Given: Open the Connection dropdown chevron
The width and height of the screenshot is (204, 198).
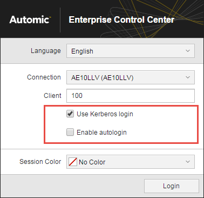Looking at the screenshot, I should [x=188, y=77].
